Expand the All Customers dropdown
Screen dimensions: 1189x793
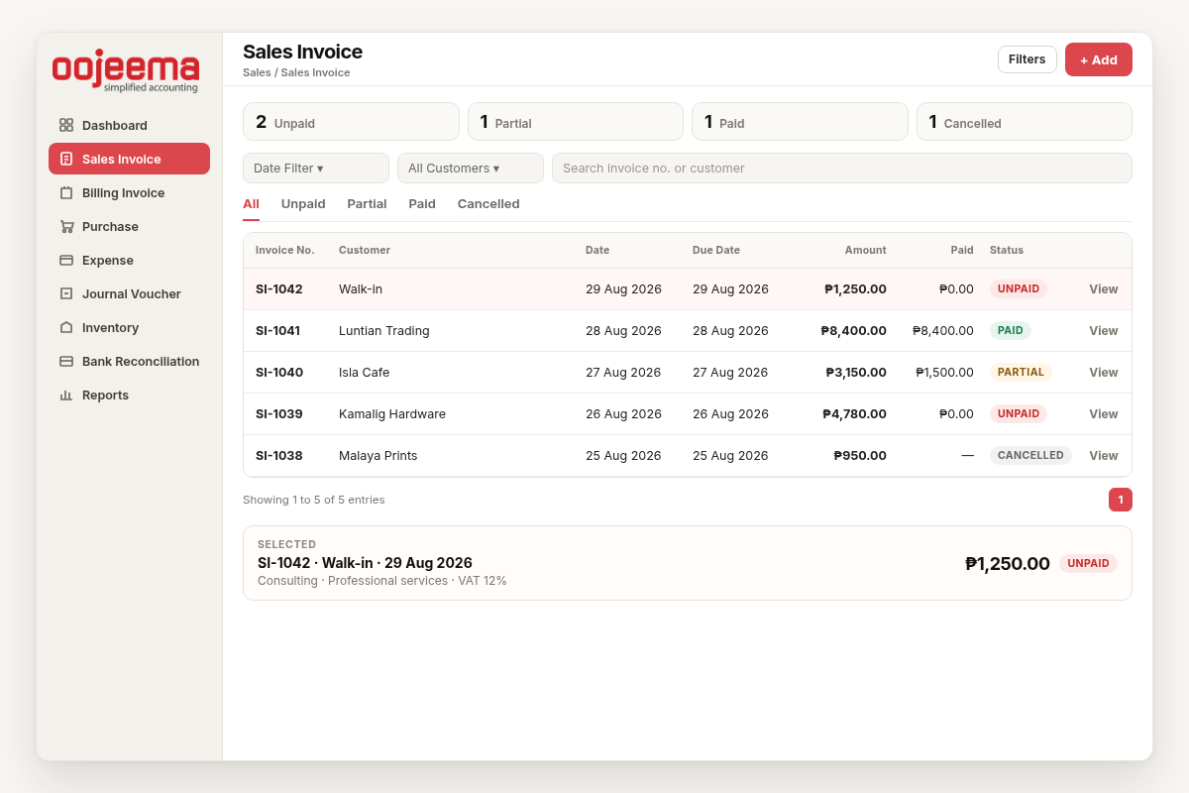471,168
